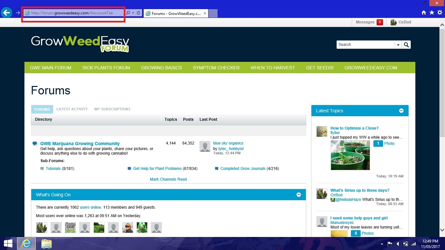The image size is (445, 250).
Task: Click the address bar search magnifier icon
Action: [x=128, y=13]
